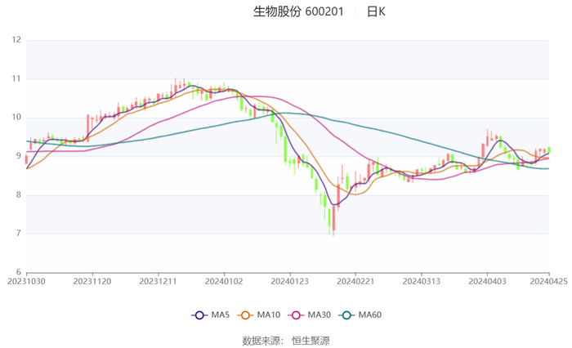Screen dimensions: 572x348
Task: Click the 12 value on the y-axis
Action: click(x=16, y=40)
